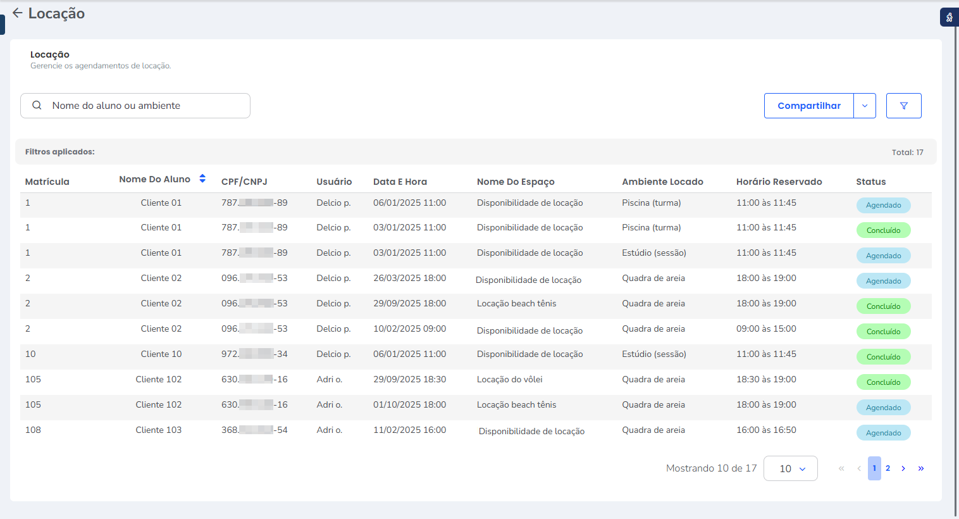Click the back arrow beside Locação title
The image size is (959, 519).
tap(17, 13)
